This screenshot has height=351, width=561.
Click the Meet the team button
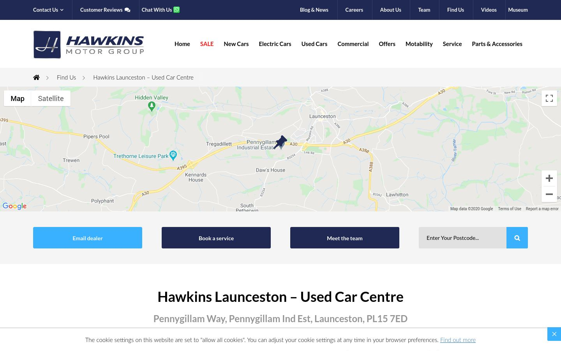(345, 238)
